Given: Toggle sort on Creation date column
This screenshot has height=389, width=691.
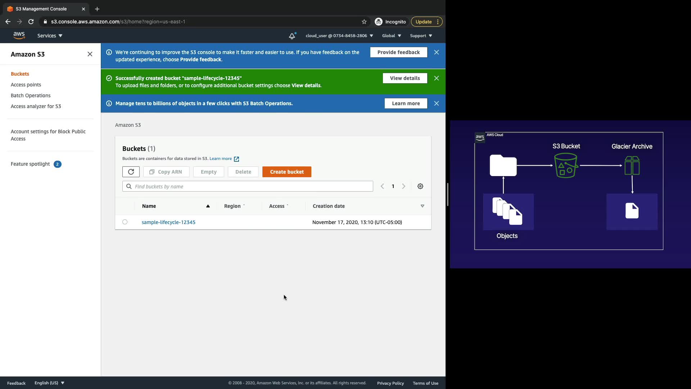Looking at the screenshot, I should 422,206.
